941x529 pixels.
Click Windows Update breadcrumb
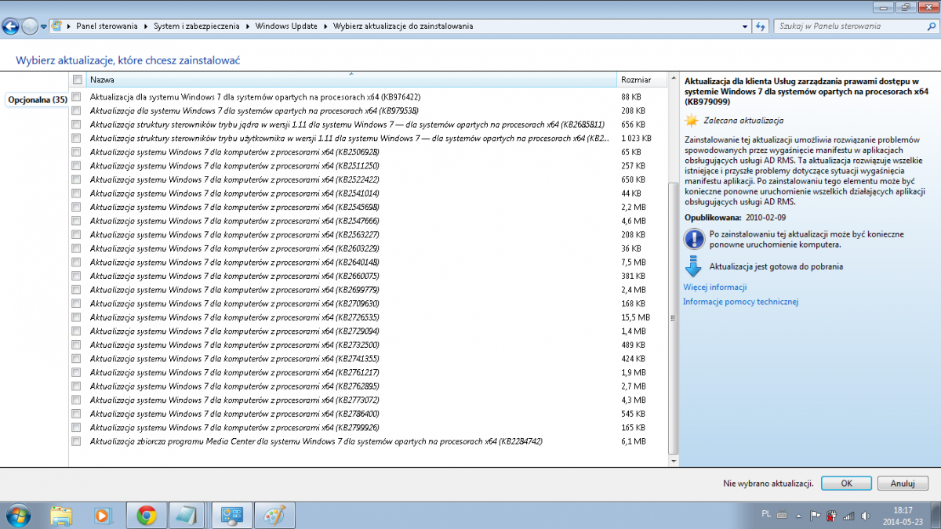[x=286, y=26]
